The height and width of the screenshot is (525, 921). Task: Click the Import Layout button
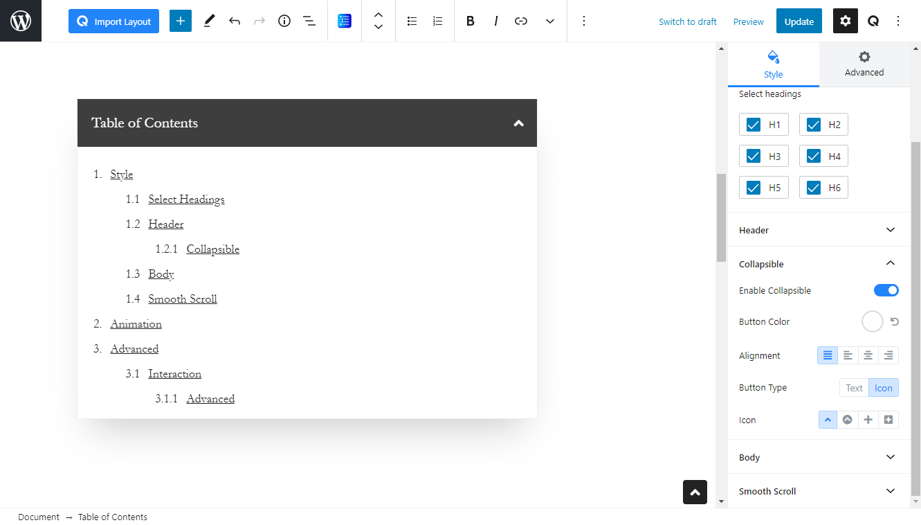(x=113, y=21)
